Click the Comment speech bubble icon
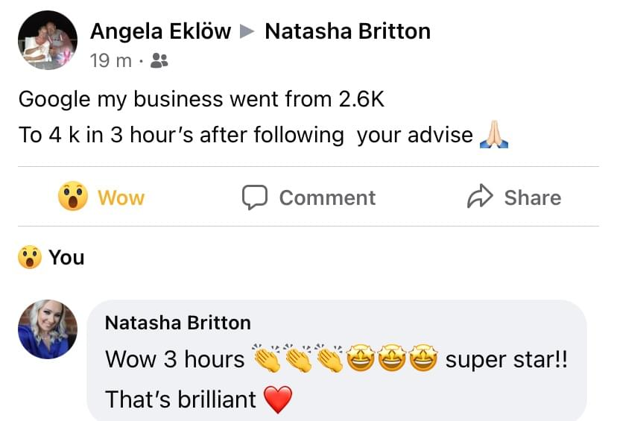Viewport: 617px width, 421px height. 255,197
